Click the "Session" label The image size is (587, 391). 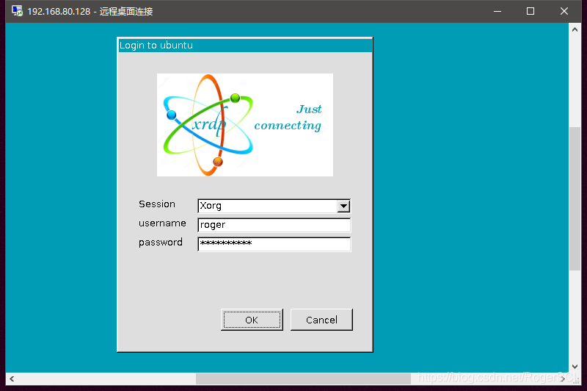(x=157, y=204)
